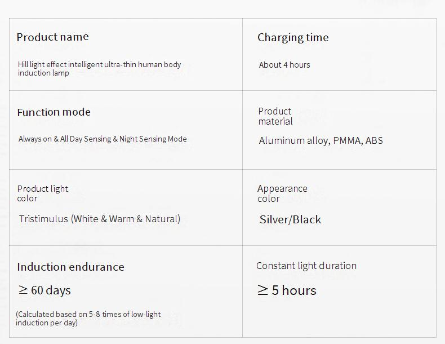
Task: Select the "Hill light effect" lamp description text
Action: click(99, 69)
